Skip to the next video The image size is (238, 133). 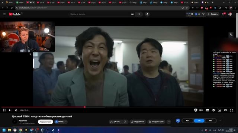click(10, 110)
